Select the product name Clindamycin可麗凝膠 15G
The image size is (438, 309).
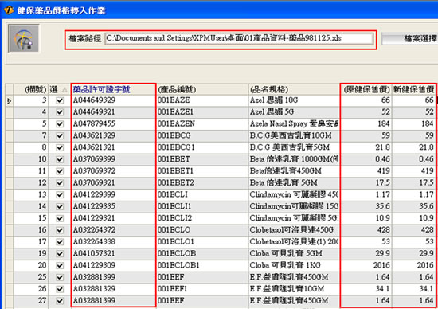(x=294, y=206)
